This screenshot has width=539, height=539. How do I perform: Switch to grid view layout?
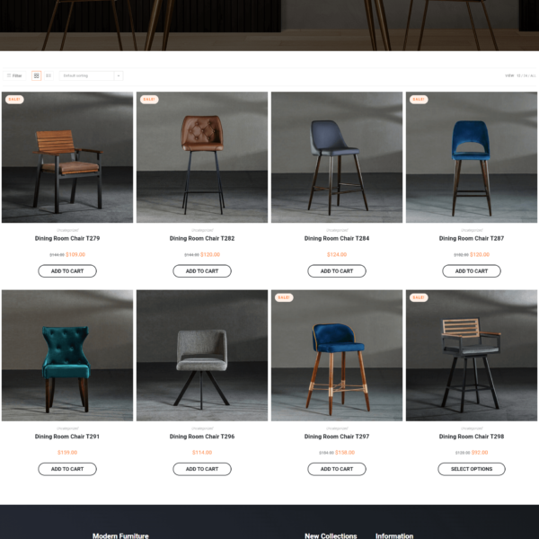pos(37,75)
